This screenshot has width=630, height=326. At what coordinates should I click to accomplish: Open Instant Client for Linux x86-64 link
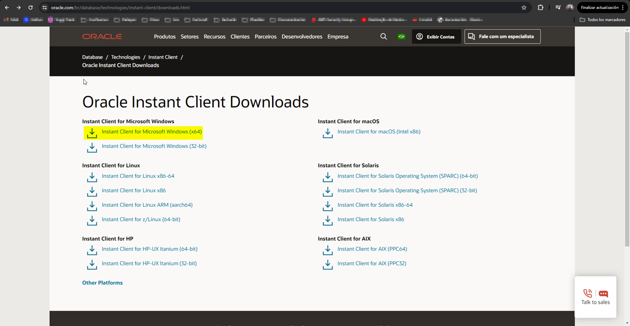coord(138,176)
